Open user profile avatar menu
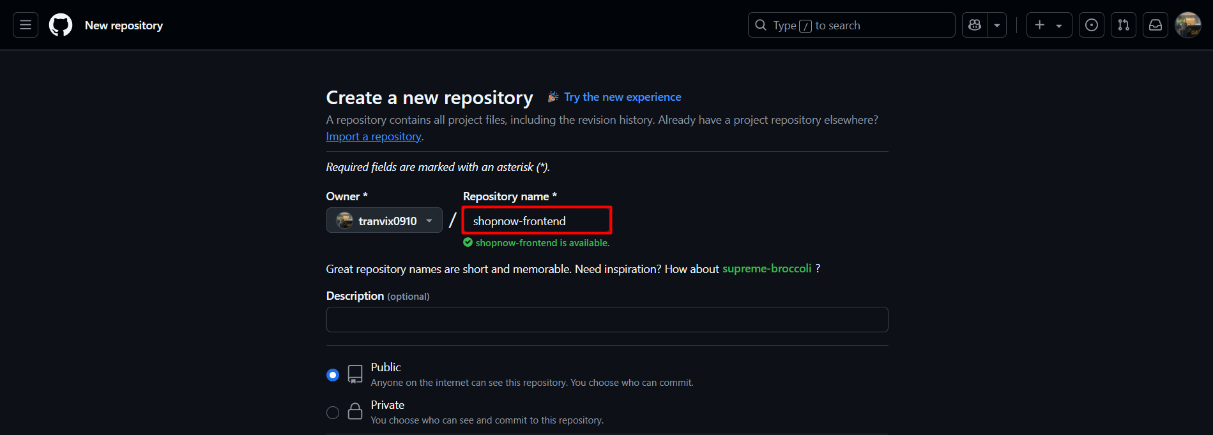This screenshot has width=1213, height=435. (x=1188, y=25)
